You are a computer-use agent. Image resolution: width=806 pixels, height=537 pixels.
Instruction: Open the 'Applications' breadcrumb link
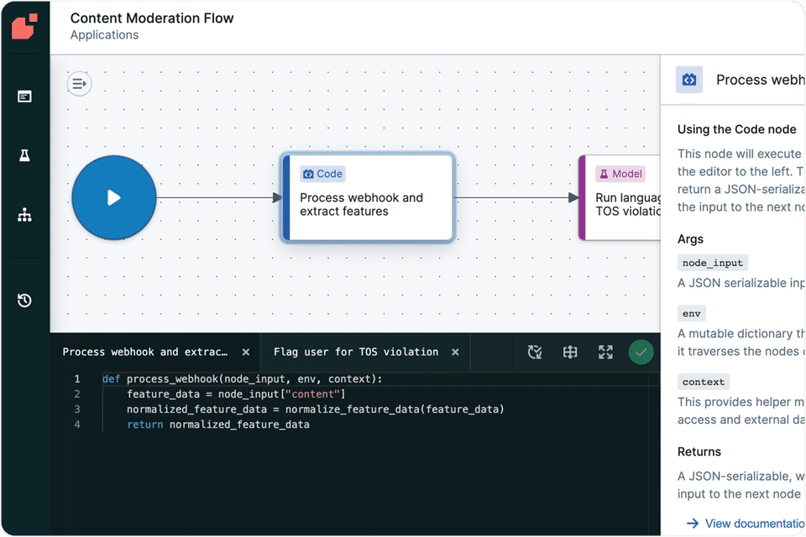click(x=104, y=35)
